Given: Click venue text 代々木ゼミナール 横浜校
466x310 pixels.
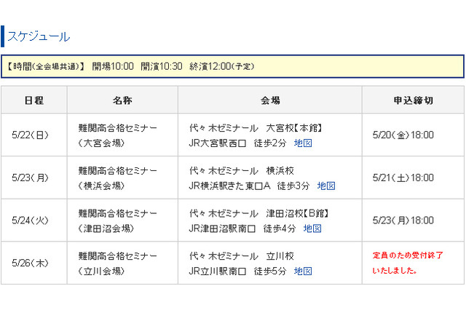Looking at the screenshot, I should click(242, 171).
